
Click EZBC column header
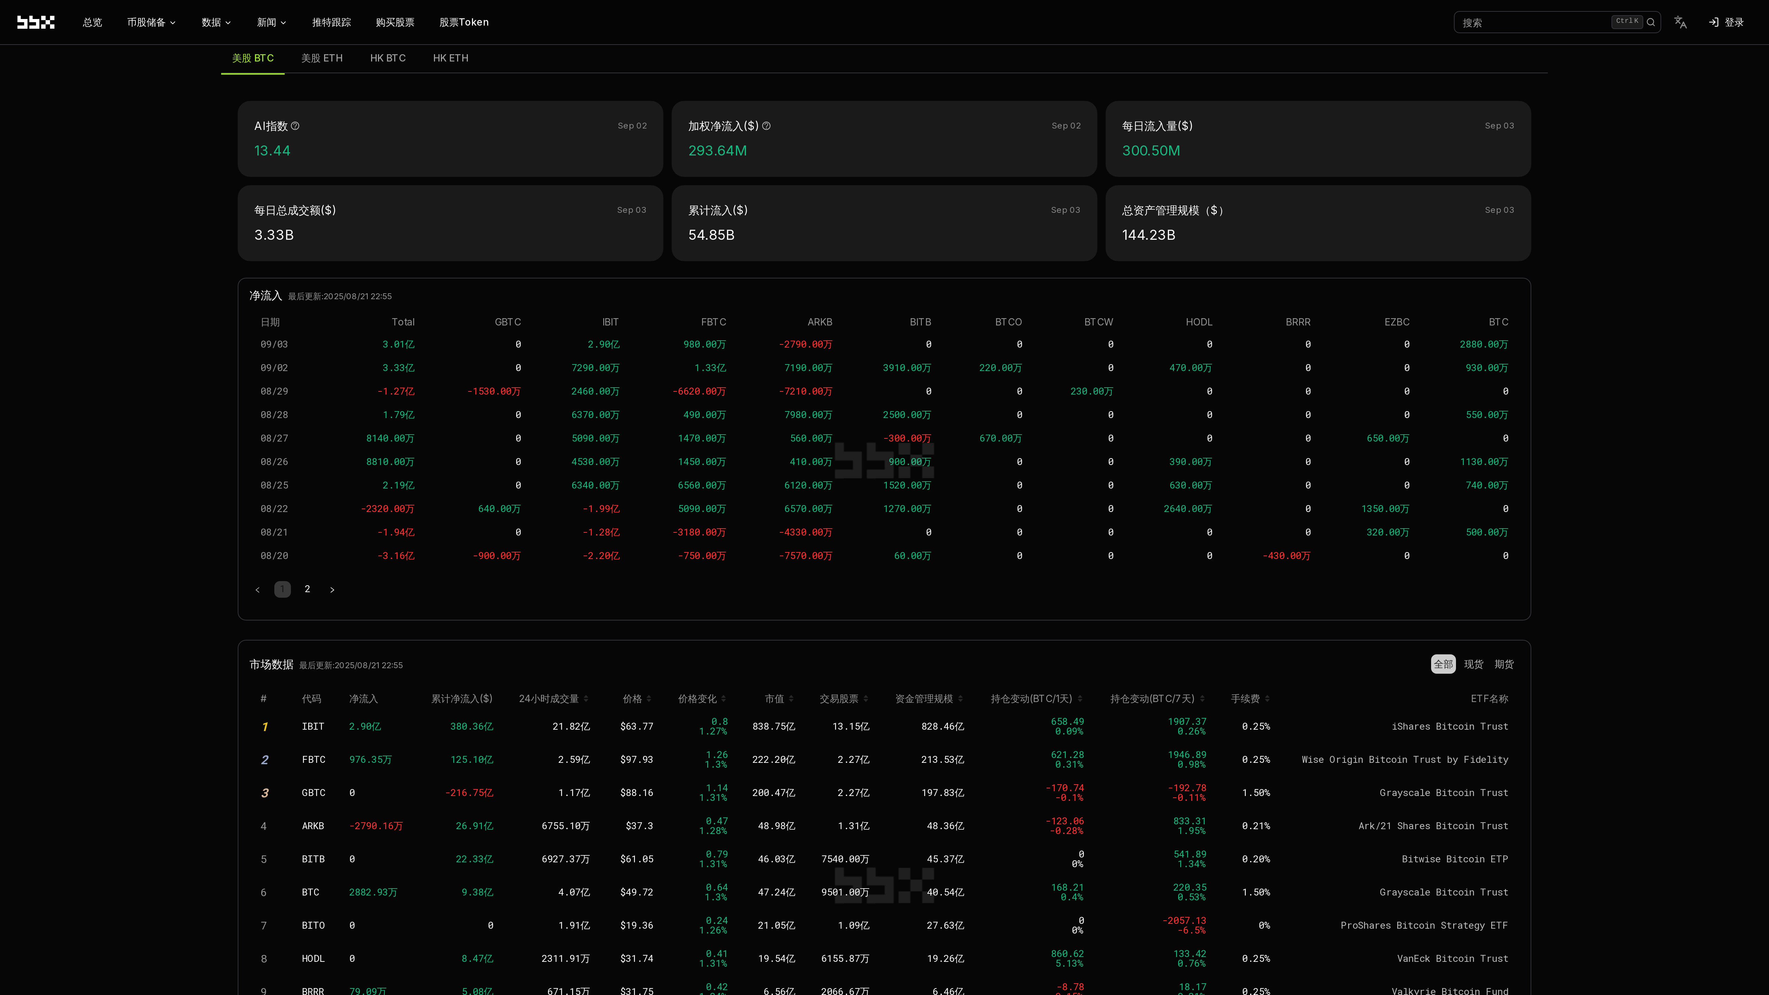pyautogui.click(x=1397, y=322)
